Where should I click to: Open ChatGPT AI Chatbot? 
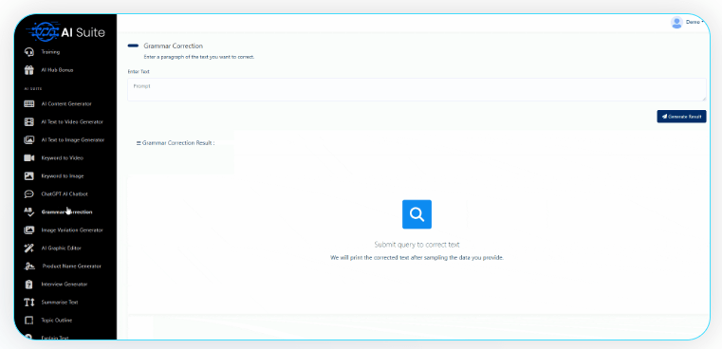pyautogui.click(x=65, y=194)
